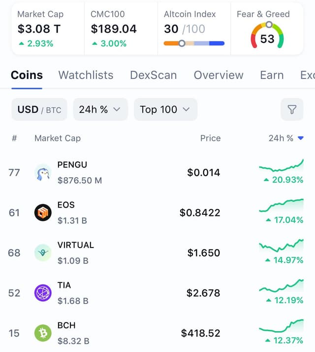The height and width of the screenshot is (352, 315).
Task: Click the EOS coin logo
Action: pos(43,212)
